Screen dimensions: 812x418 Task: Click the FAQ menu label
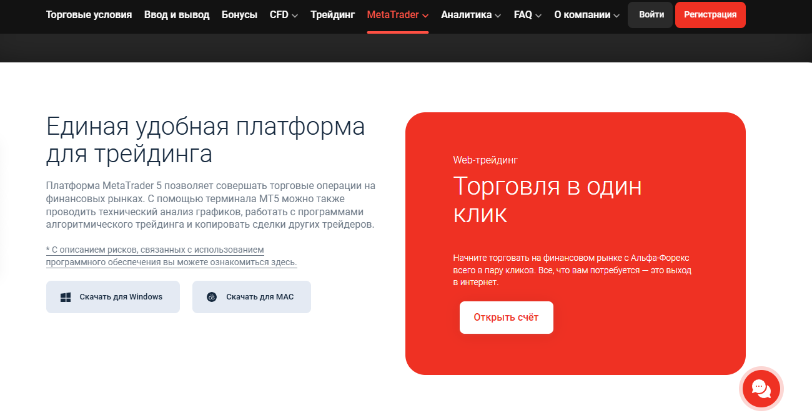(523, 15)
